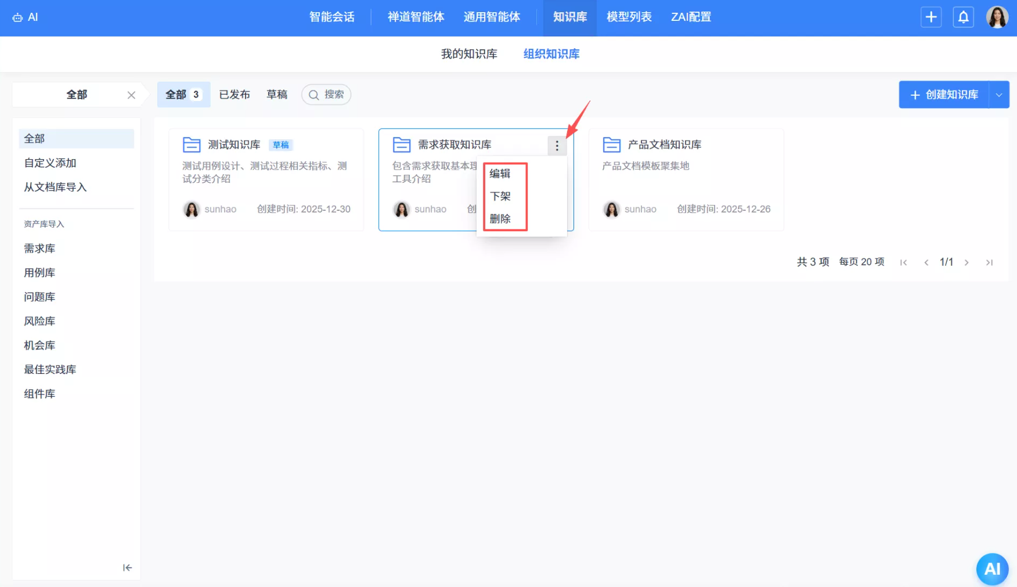
Task: Go to the last page with pagination arrow
Action: (x=990, y=262)
